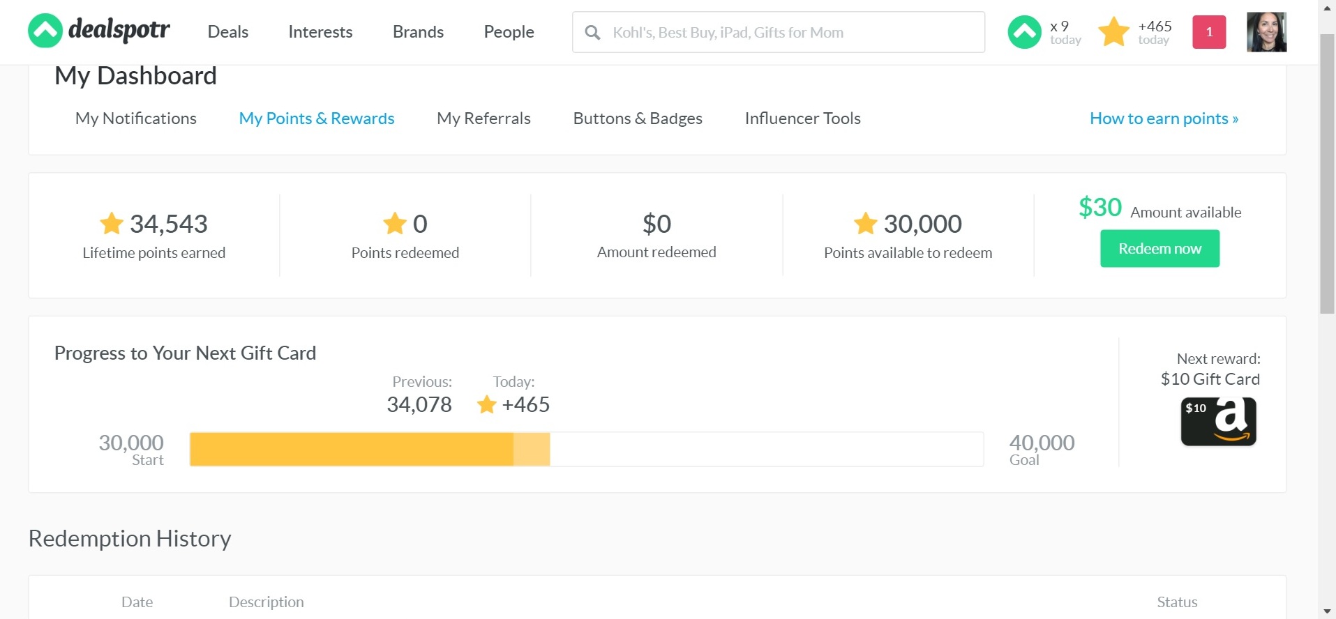
Task: Click the star next to today's +465
Action: pos(486,405)
